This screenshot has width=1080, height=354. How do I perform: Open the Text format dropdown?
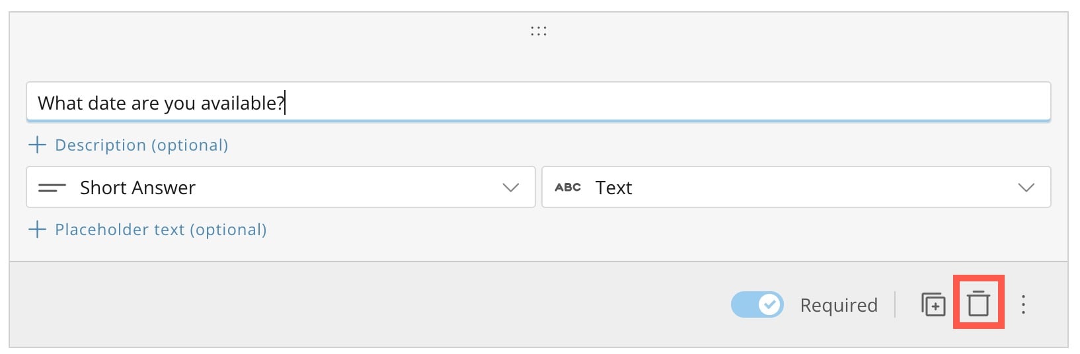tap(796, 187)
